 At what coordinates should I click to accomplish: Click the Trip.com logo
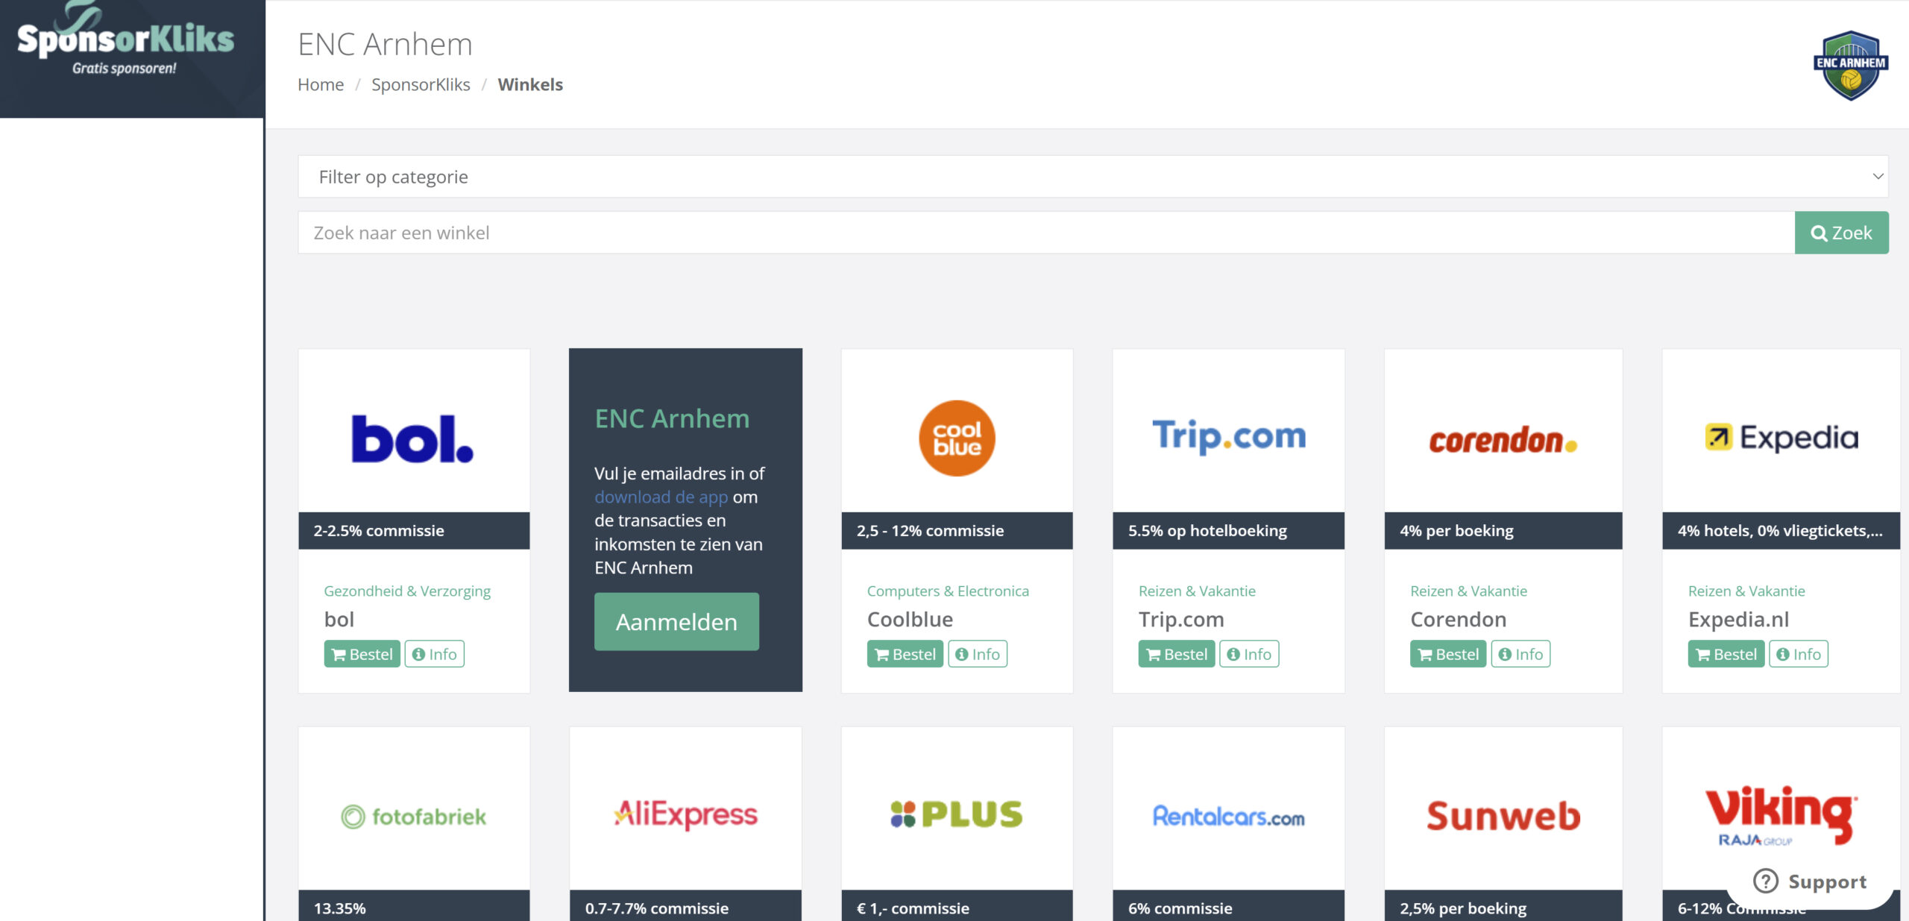[x=1228, y=437]
